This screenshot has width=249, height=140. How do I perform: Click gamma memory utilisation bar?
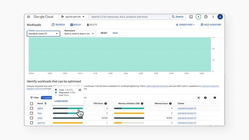click(129, 123)
